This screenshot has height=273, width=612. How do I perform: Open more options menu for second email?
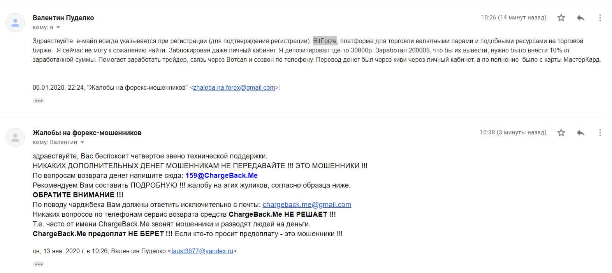600,133
